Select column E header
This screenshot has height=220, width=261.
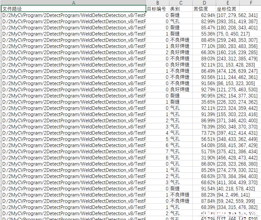[x=228, y=3]
